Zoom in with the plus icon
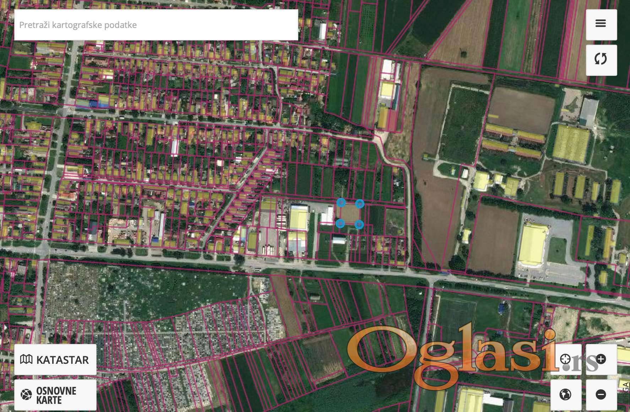The height and width of the screenshot is (412, 630). tap(601, 359)
